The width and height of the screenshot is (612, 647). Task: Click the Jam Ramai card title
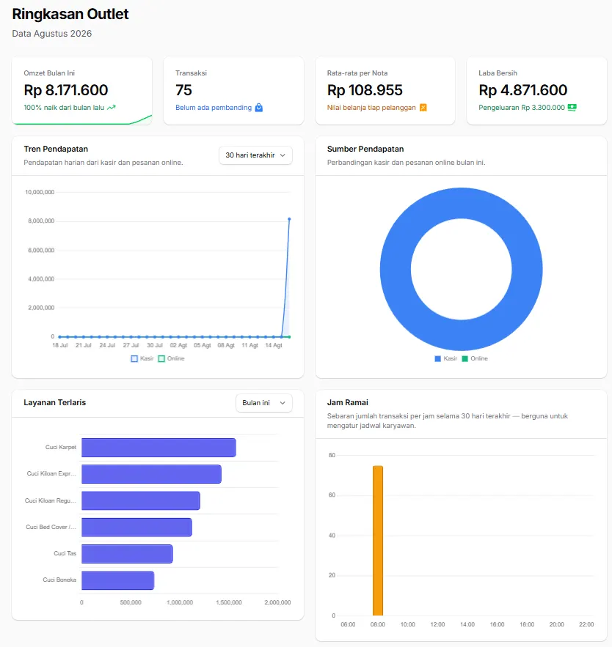coord(348,402)
